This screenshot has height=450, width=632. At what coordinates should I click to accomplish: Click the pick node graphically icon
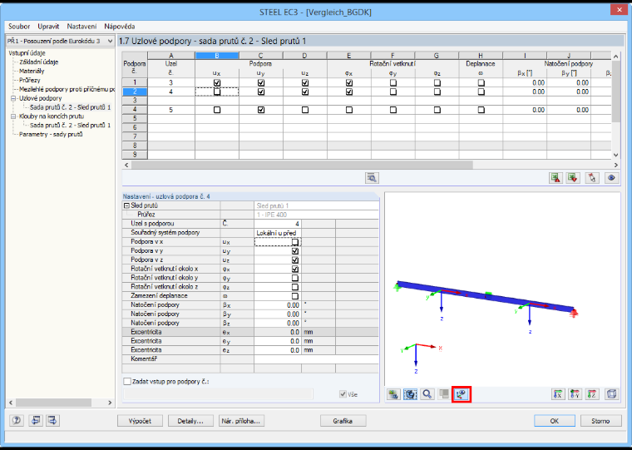pos(592,178)
